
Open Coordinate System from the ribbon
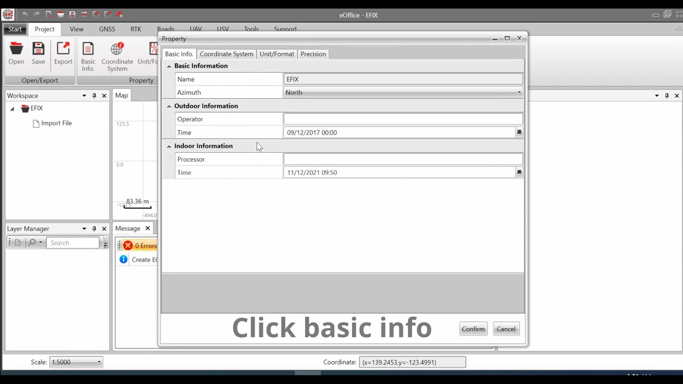pyautogui.click(x=117, y=57)
